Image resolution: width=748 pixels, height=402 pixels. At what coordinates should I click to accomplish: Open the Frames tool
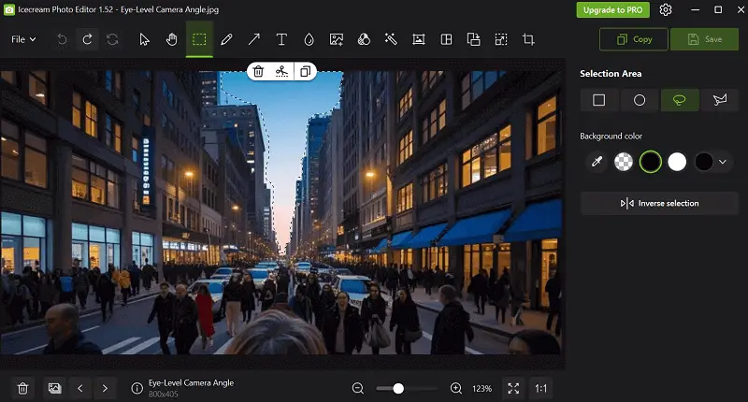pyautogui.click(x=419, y=39)
